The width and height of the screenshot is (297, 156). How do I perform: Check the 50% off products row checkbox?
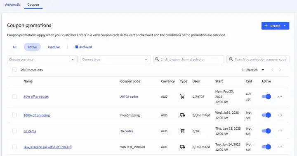point(14,96)
